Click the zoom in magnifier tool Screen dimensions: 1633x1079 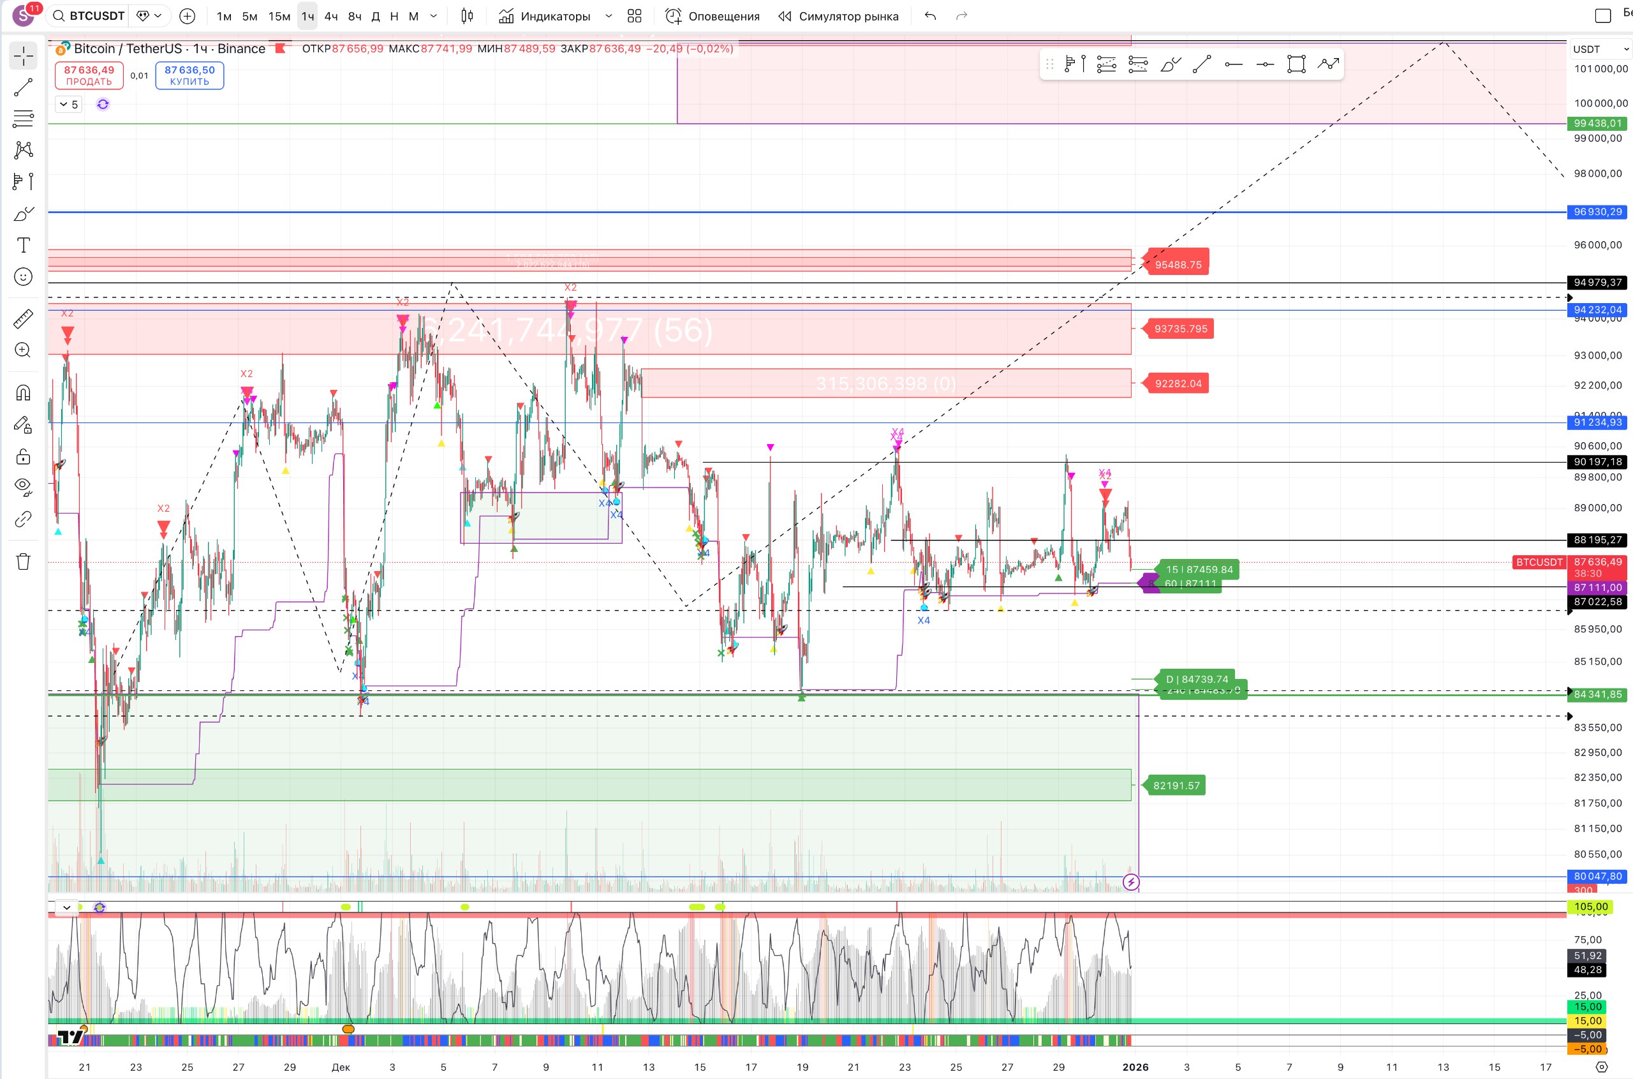pyautogui.click(x=24, y=350)
